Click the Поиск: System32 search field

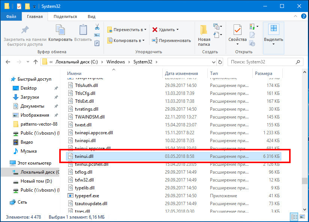point(265,62)
